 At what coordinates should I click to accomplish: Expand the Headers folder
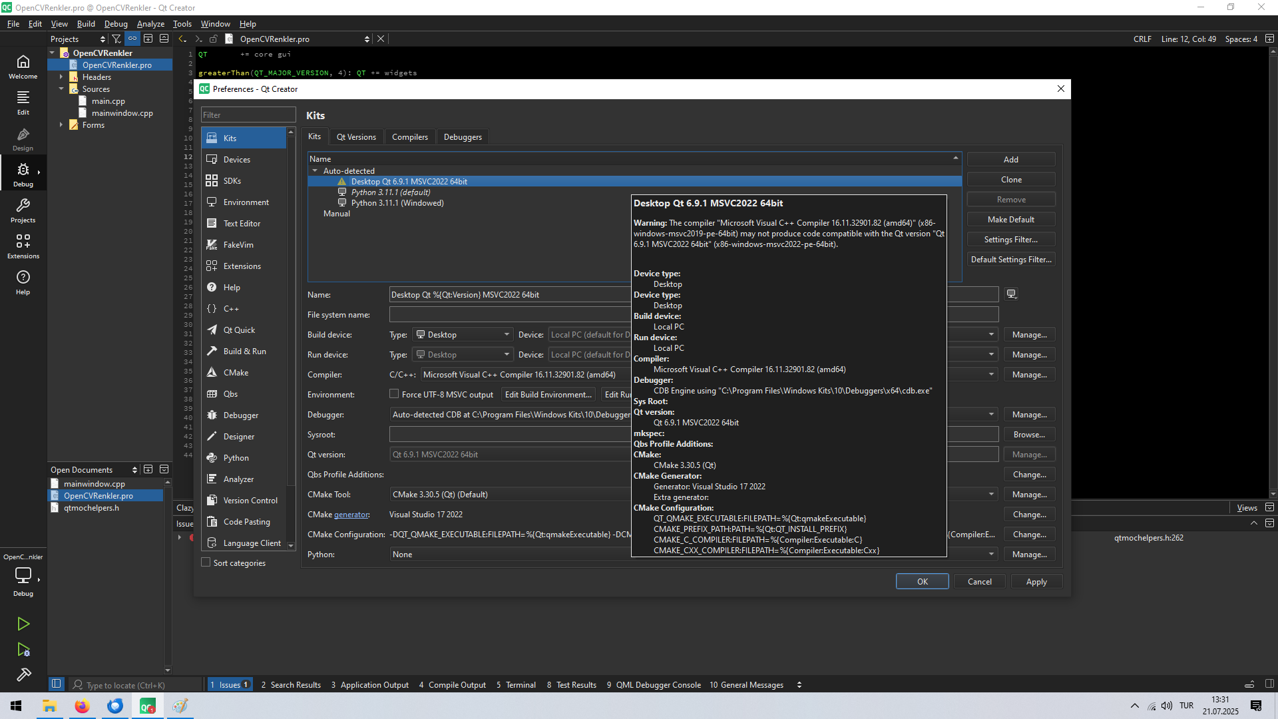point(61,77)
